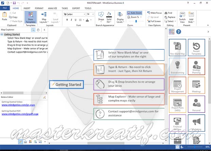Open the Add Slide dropdown
Screen dimensions: 211x151
click(x=191, y=17)
